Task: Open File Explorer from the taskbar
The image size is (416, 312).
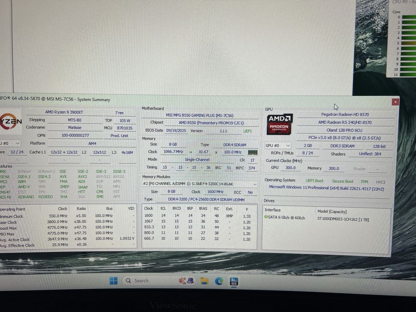Action: (204, 281)
